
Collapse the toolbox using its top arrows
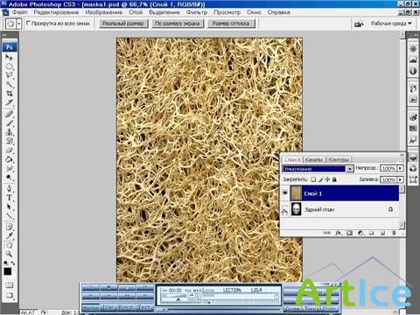pyautogui.click(x=4, y=35)
